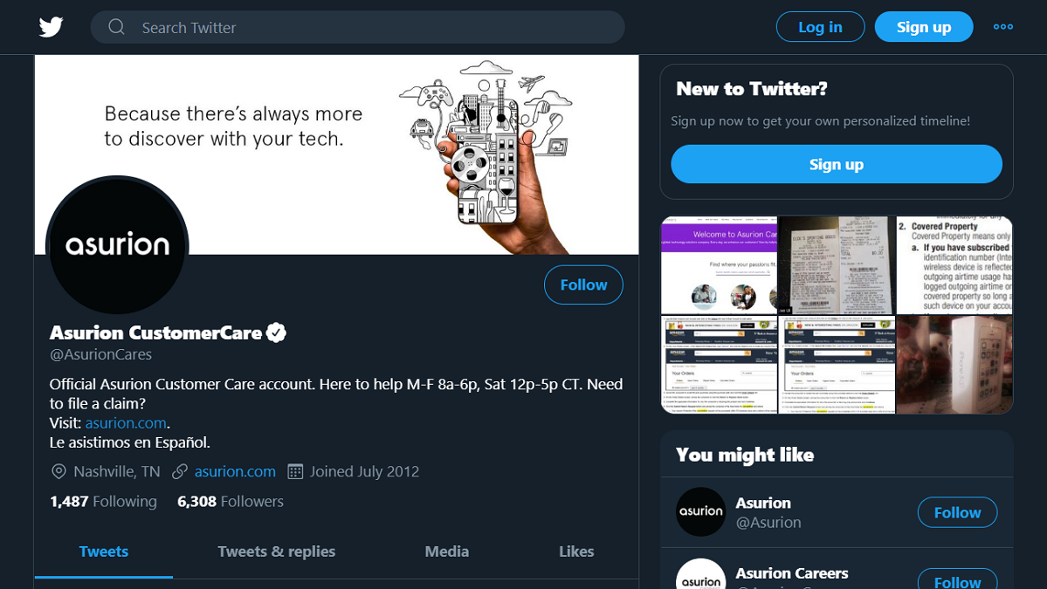The image size is (1047, 589).
Task: Click the Twitter bird logo
Action: pyautogui.click(x=51, y=27)
